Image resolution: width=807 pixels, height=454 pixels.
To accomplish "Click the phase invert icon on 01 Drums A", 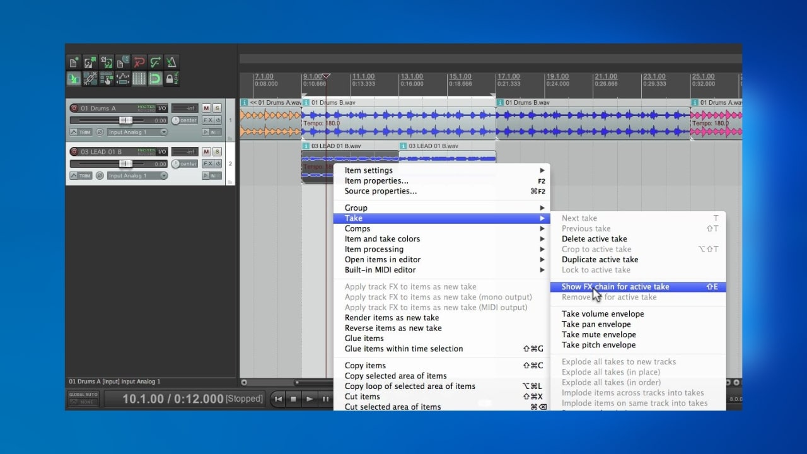I will [100, 132].
